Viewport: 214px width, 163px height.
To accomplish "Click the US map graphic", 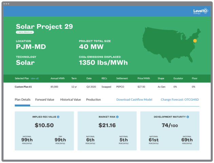I will [172, 45].
